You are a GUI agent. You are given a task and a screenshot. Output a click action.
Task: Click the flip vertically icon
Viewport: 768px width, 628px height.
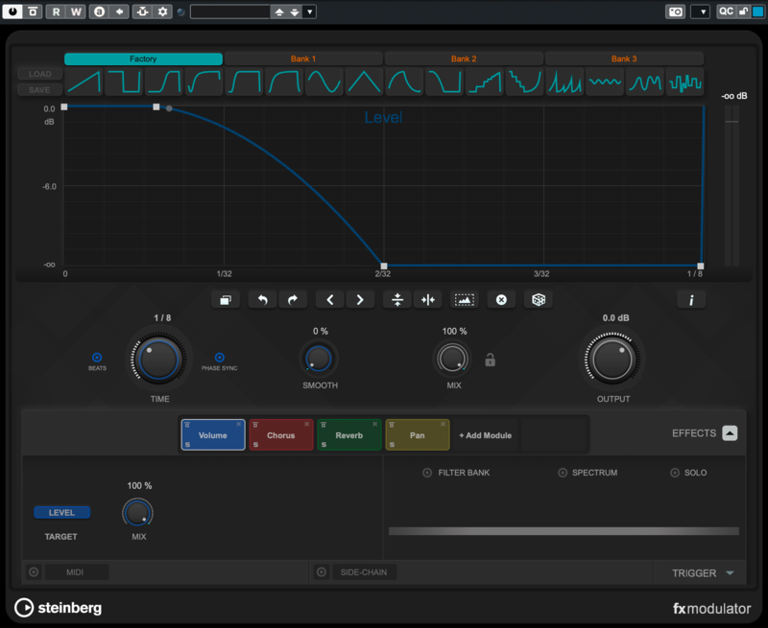tap(396, 300)
